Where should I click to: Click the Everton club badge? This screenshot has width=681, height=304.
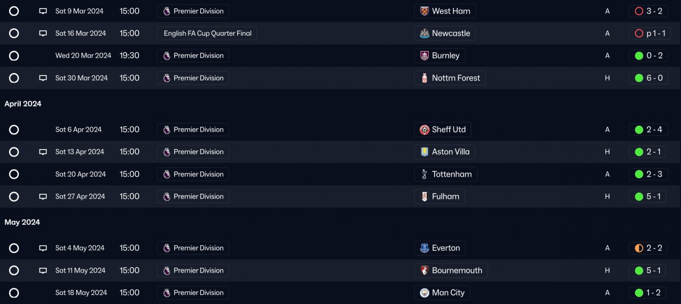(x=425, y=248)
